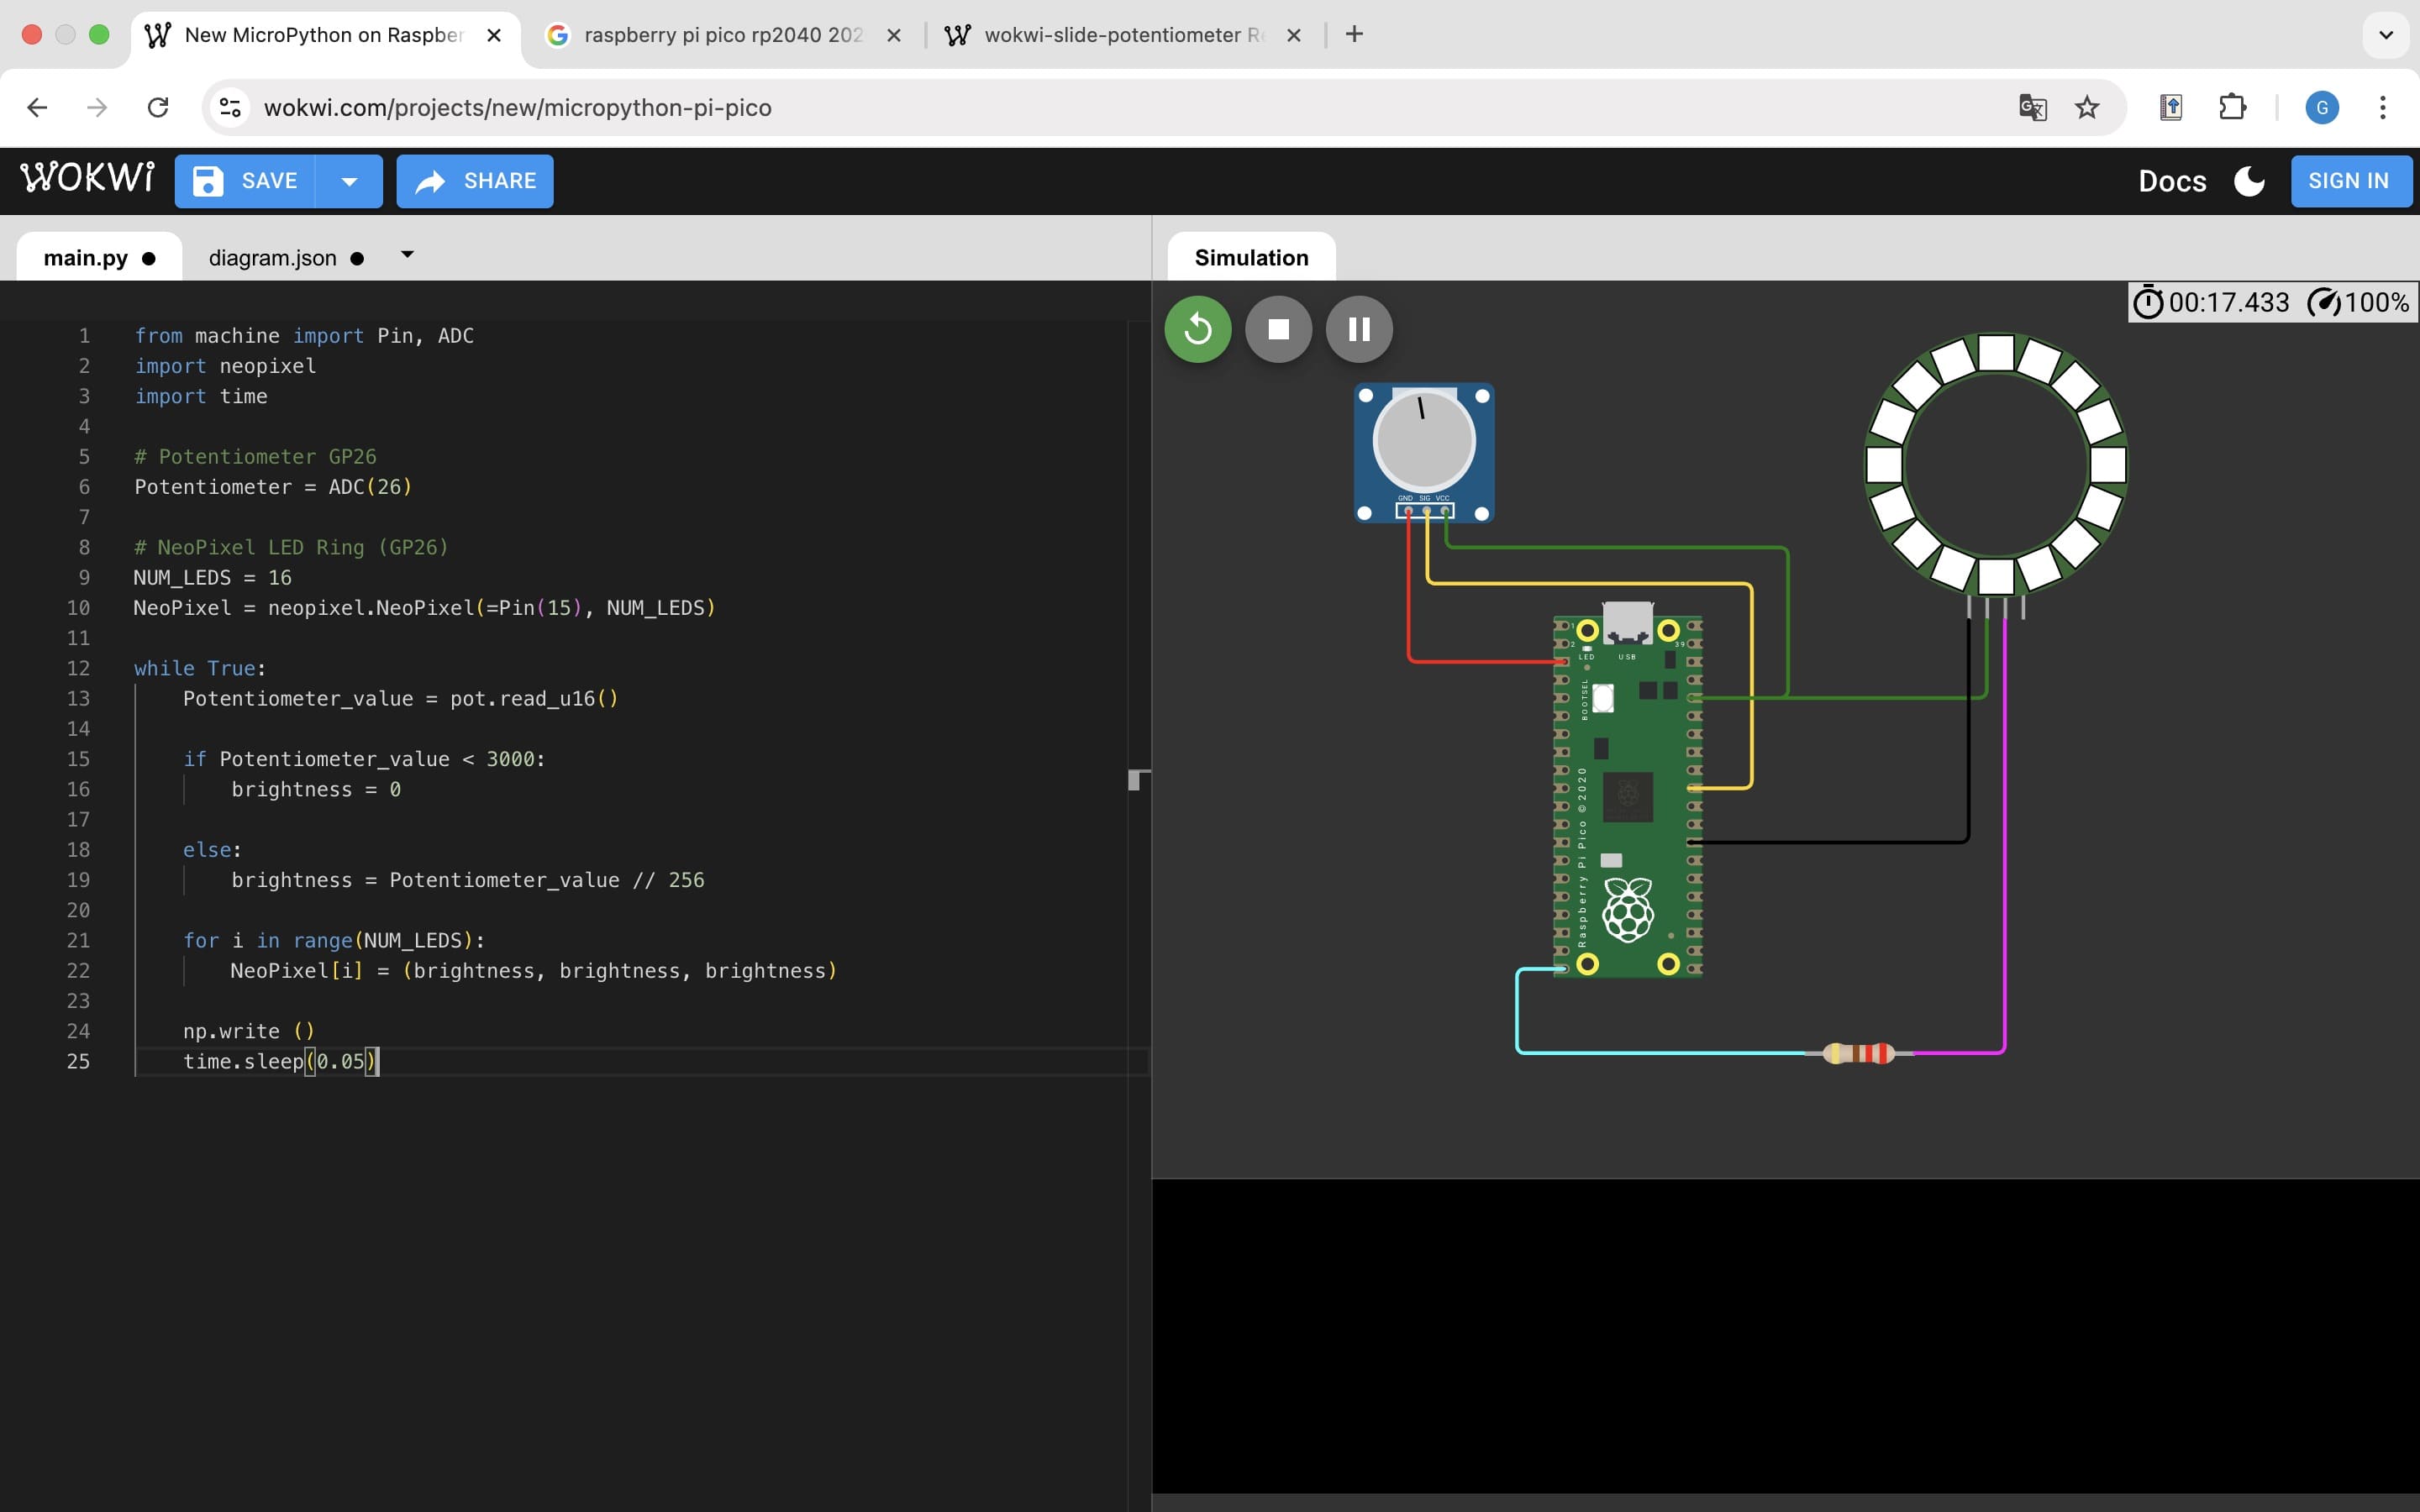This screenshot has height=1512, width=2420.
Task: View site information icon in address bar
Action: point(230,107)
